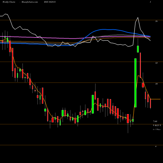Click the "Weekly Charts" title text
The image size is (163, 163).
click(x=9, y=2)
